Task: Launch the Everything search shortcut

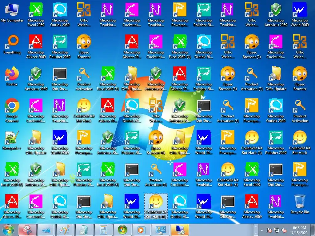Action: click(12, 45)
